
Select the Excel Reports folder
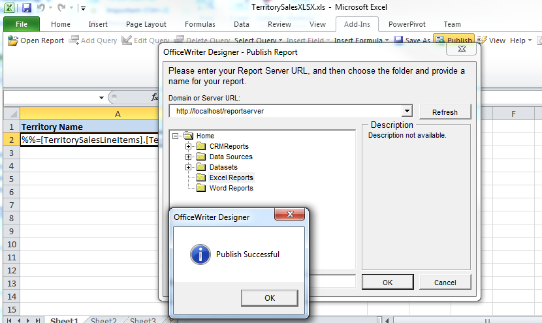click(231, 177)
